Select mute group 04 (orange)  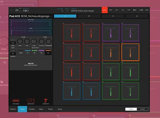tap(48, 53)
